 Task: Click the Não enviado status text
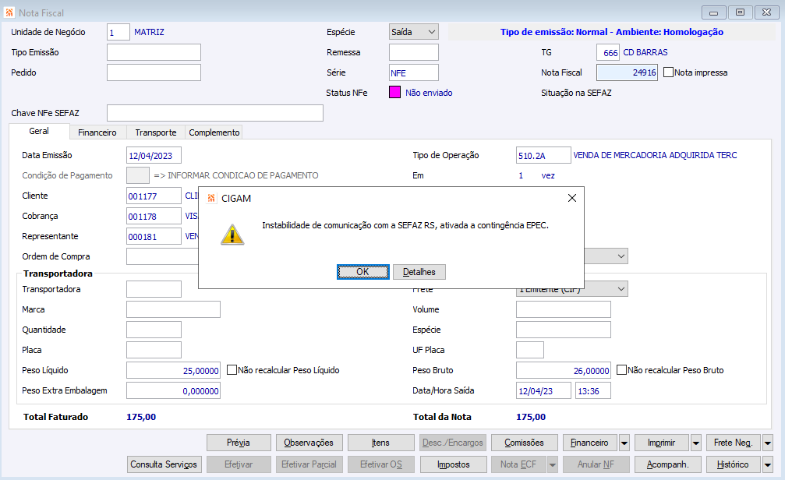coord(429,93)
